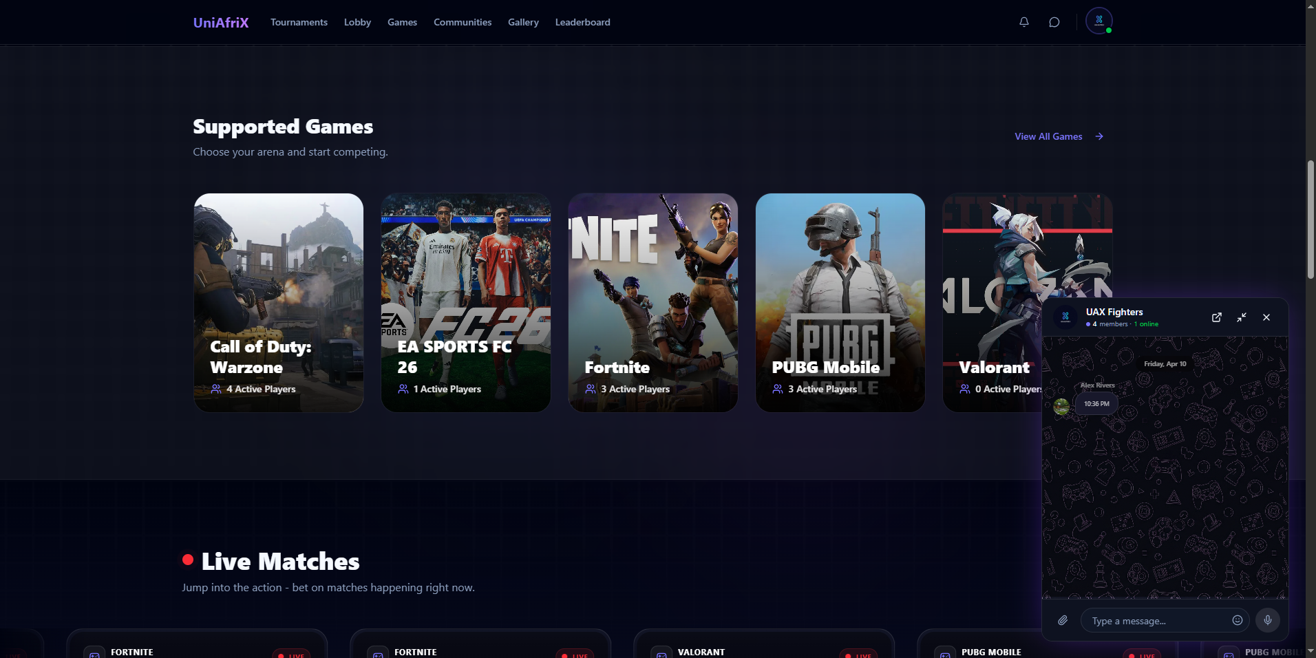This screenshot has width=1316, height=658.
Task: Click the Live Matches heading
Action: click(x=280, y=562)
